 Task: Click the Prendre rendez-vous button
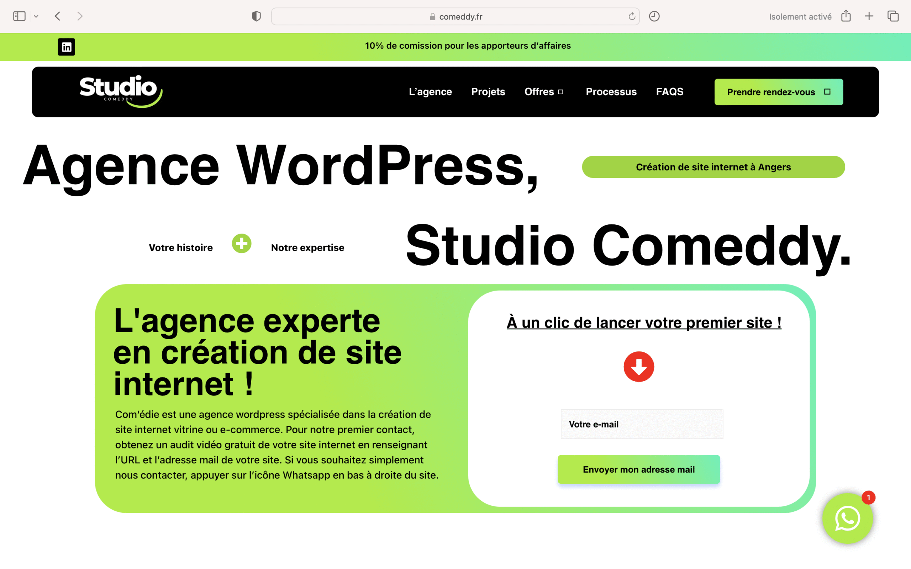point(778,92)
